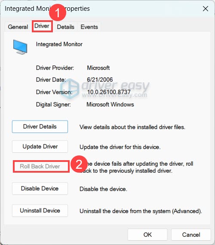
Task: Click the Microsoft Windows signer value
Action: 110,104
